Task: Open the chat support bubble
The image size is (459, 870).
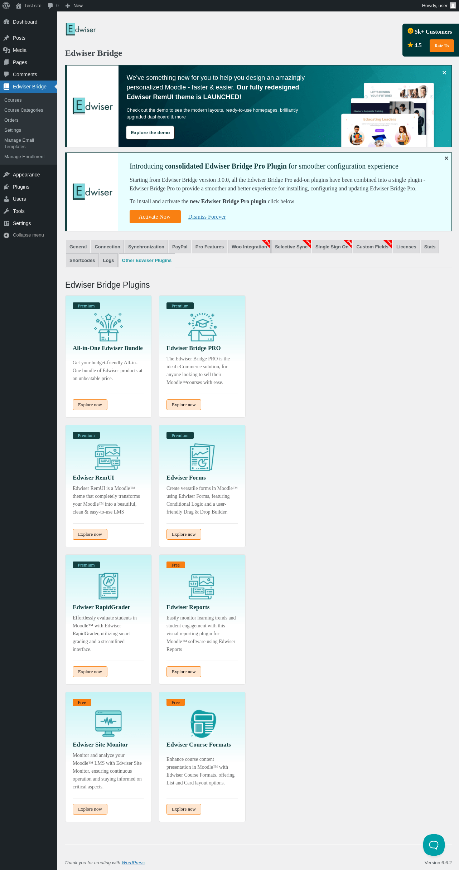Action: [434, 845]
